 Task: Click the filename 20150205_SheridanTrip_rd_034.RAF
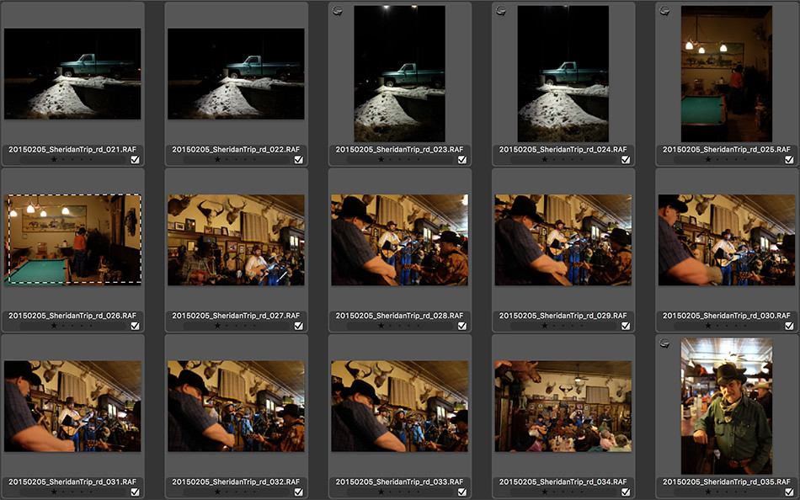(x=563, y=481)
